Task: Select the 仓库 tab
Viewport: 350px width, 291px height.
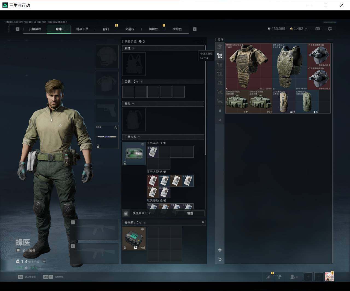Action: 59,29
